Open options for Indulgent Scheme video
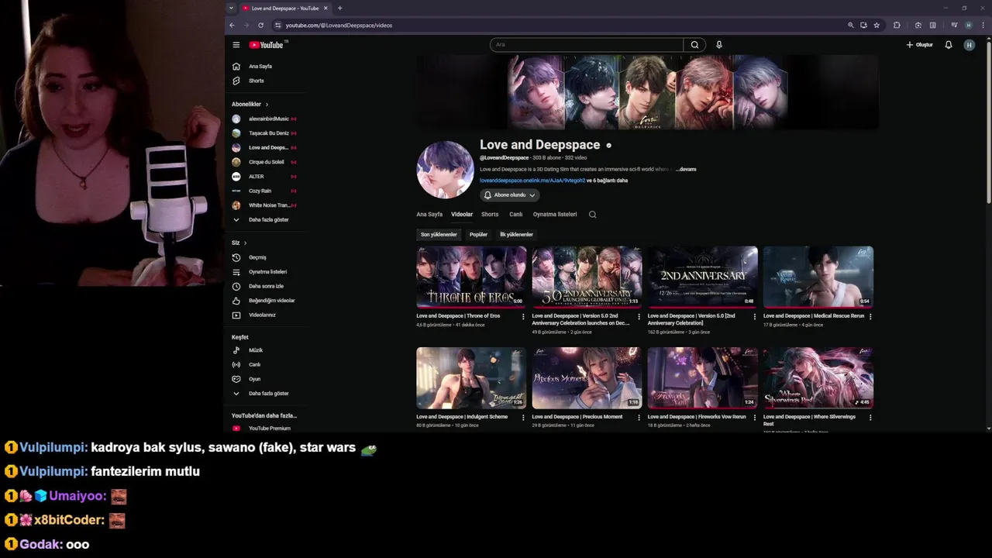 point(523,417)
